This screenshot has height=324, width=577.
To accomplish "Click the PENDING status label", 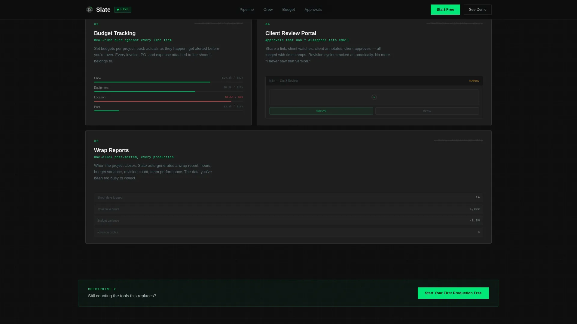I will coord(474,81).
